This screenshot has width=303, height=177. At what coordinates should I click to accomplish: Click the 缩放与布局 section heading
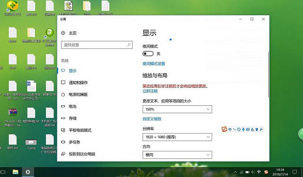[x=155, y=76]
